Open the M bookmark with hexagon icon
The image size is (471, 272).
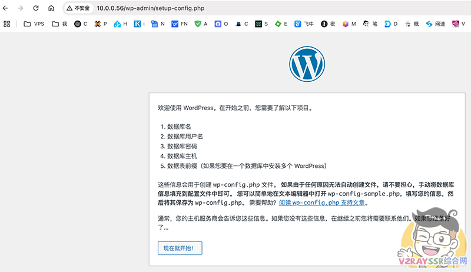[x=350, y=24]
